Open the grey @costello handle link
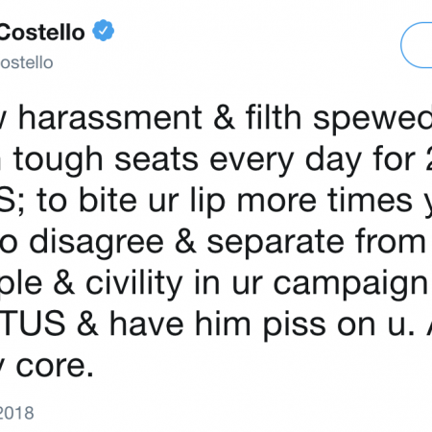Image resolution: width=432 pixels, height=432 pixels. pos(27,62)
